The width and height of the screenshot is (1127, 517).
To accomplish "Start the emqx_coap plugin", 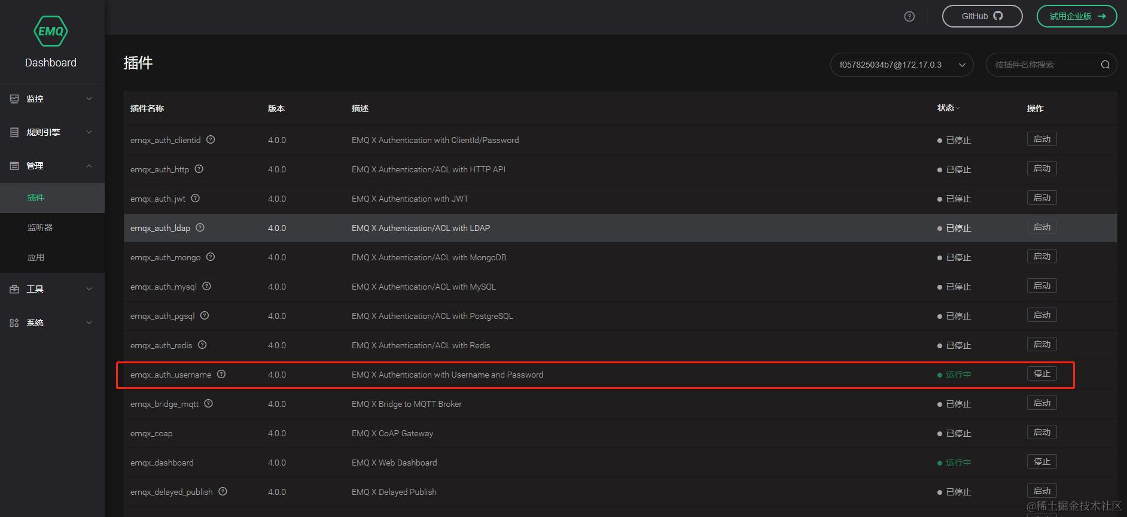I will pos(1042,432).
